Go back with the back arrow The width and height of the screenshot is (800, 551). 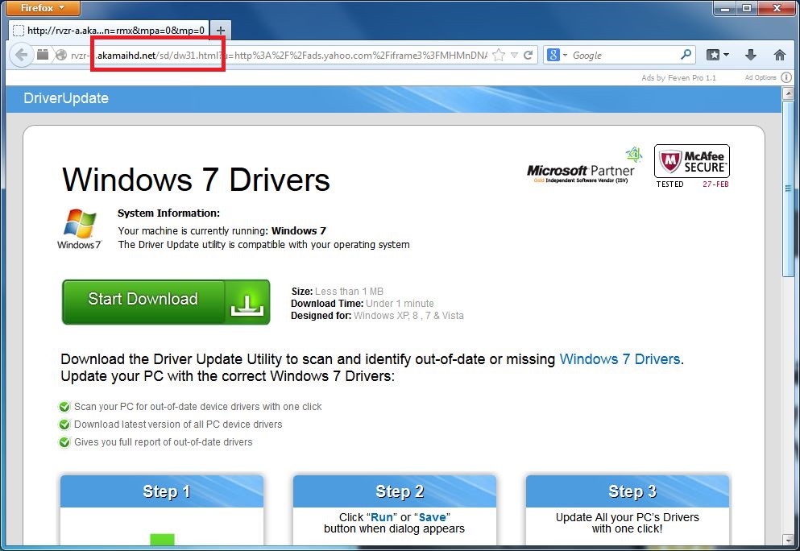click(22, 55)
